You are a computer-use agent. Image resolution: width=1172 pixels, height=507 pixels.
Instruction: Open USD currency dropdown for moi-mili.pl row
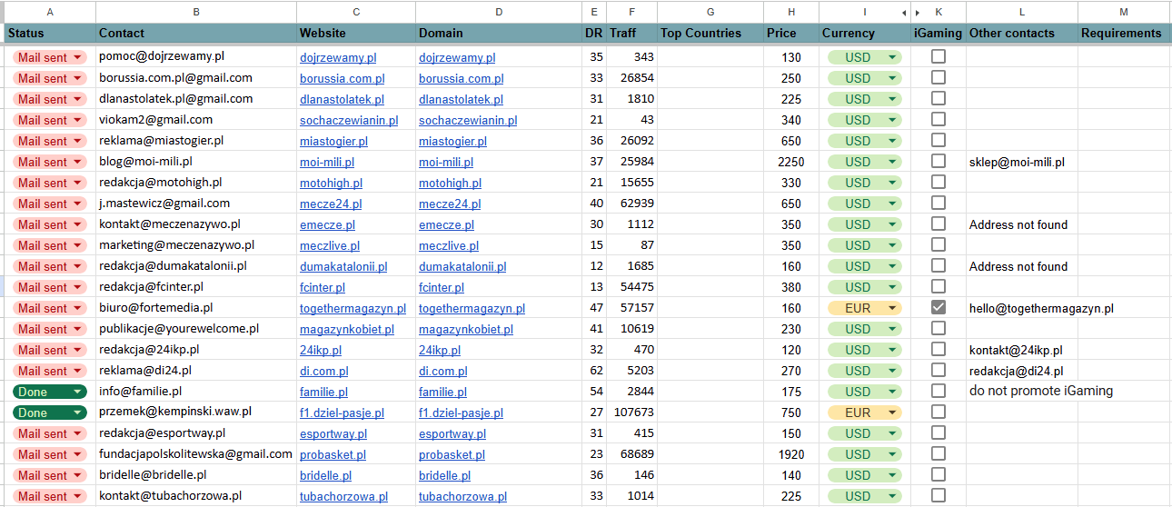tap(864, 162)
